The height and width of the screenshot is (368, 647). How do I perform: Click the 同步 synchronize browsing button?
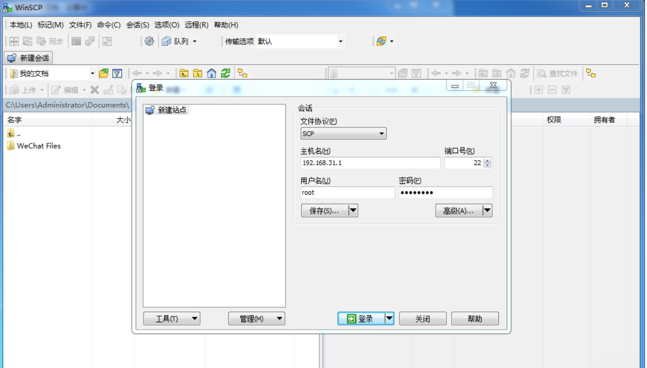pyautogui.click(x=50, y=42)
